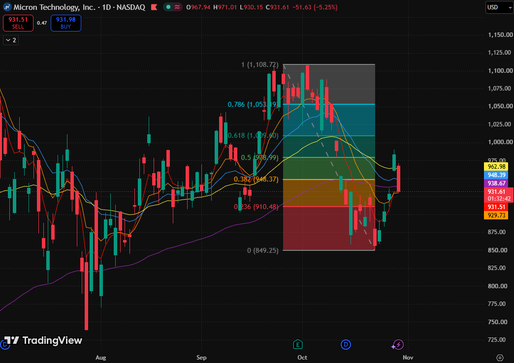This screenshot has height=363, width=514.
Task: Click the Micron Technology logo icon
Action: click(7, 7)
